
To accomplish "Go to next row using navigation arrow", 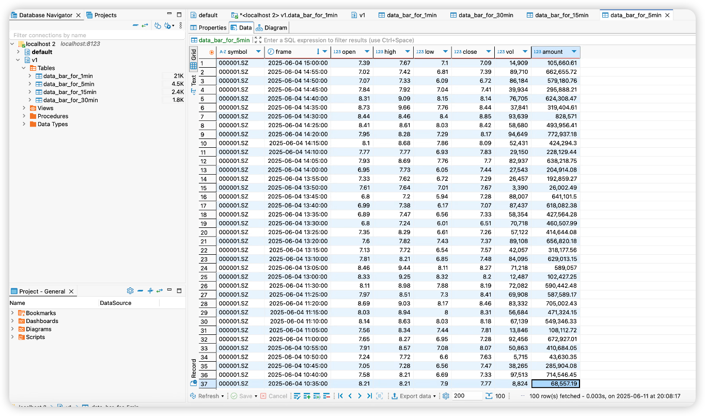I will click(359, 396).
